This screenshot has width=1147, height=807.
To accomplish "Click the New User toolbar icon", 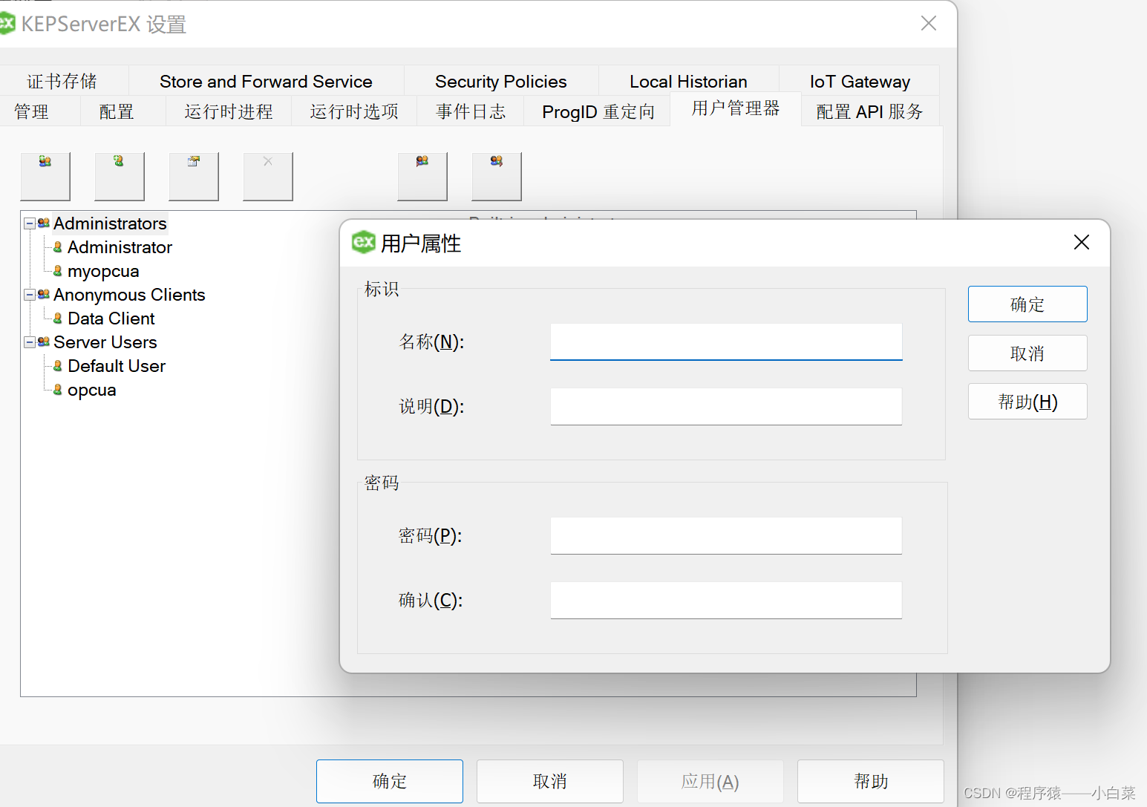I will click(x=120, y=177).
